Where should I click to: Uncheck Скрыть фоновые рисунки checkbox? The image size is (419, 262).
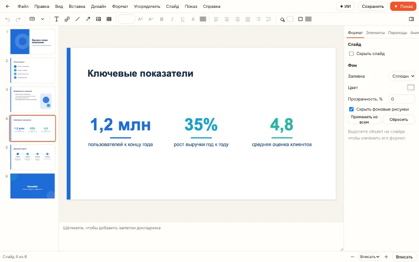351,109
